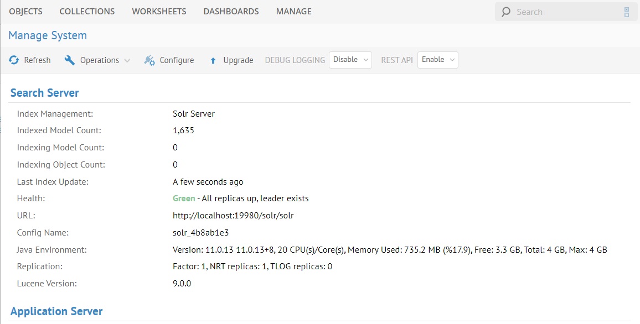Switch to the Dashboards menu
640x324 pixels.
pyautogui.click(x=231, y=11)
